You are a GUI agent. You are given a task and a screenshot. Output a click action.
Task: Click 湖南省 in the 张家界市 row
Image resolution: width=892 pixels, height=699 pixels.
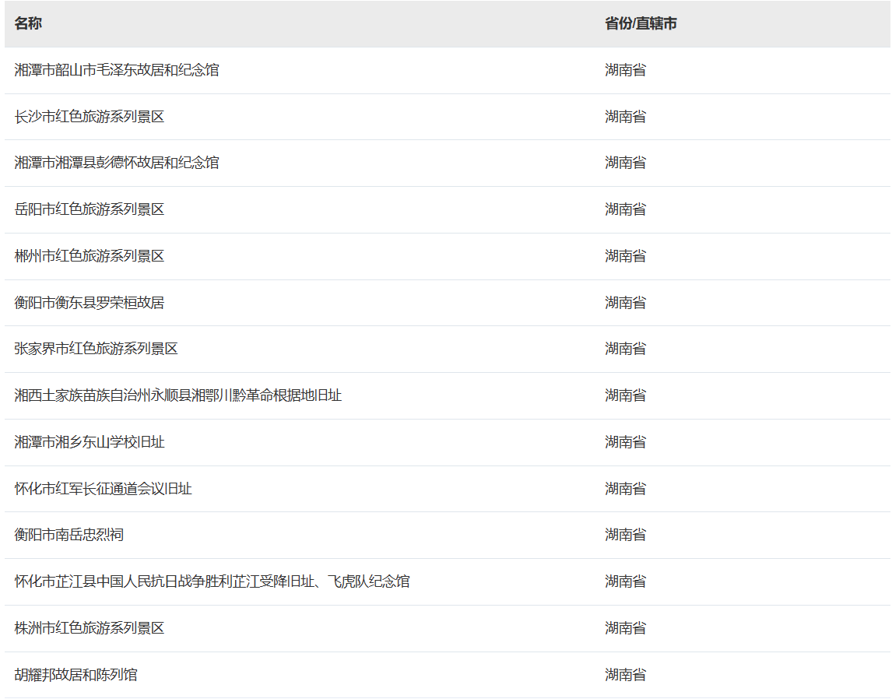pos(625,349)
